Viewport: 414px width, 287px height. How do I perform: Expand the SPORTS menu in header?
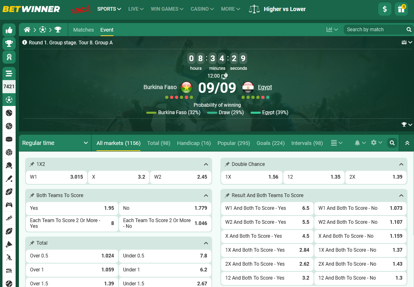[109, 9]
